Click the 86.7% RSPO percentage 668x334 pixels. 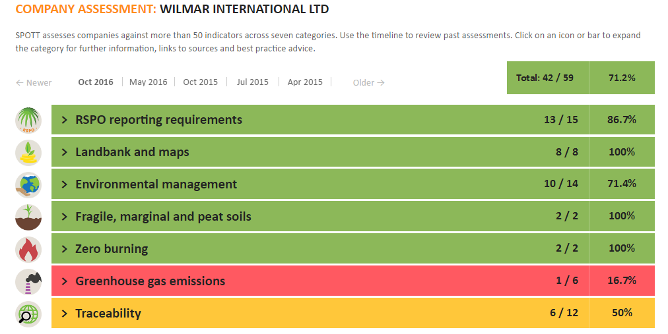tap(622, 120)
